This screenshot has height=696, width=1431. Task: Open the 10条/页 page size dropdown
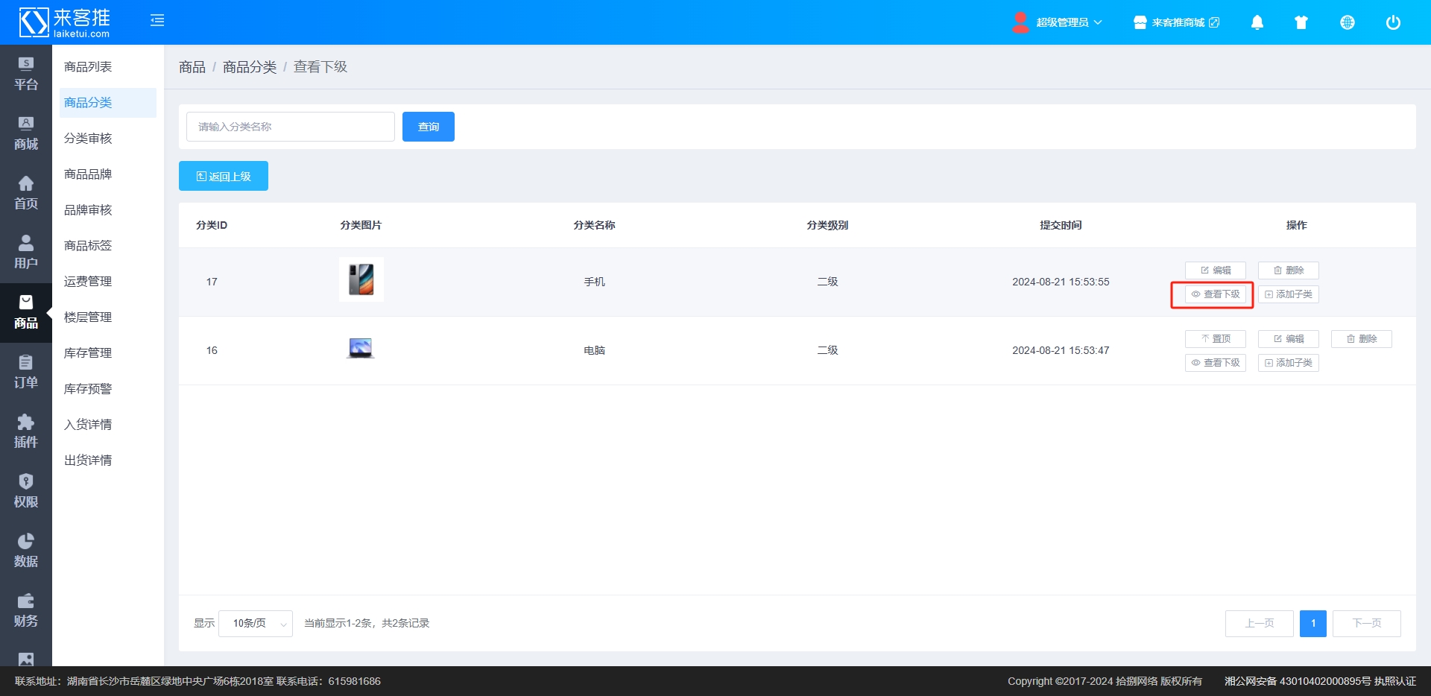click(x=256, y=623)
